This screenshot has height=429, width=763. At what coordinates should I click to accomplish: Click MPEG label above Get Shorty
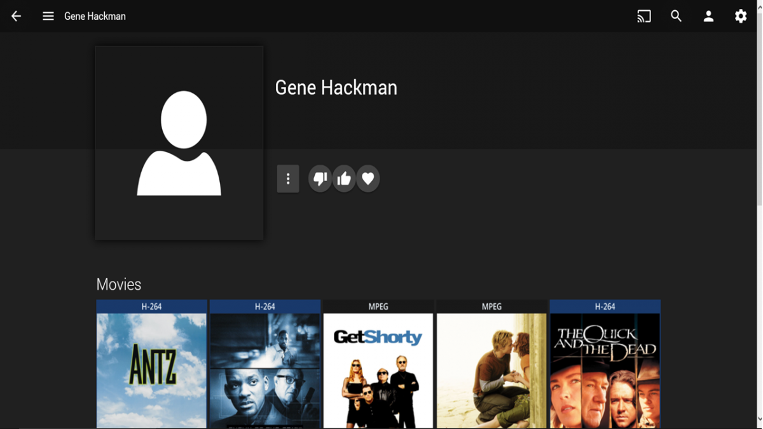[378, 306]
